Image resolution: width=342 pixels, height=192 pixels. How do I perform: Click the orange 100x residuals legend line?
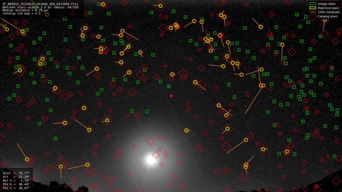313,12
